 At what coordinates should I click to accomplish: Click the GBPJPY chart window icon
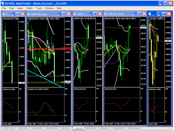(x=75, y=14)
